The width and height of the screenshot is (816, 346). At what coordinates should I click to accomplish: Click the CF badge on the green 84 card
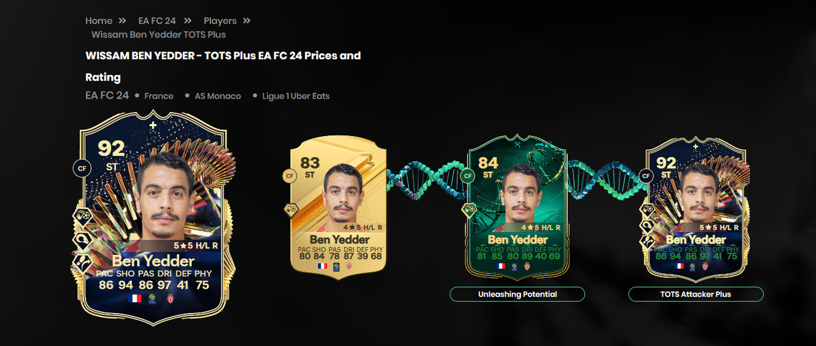click(468, 176)
